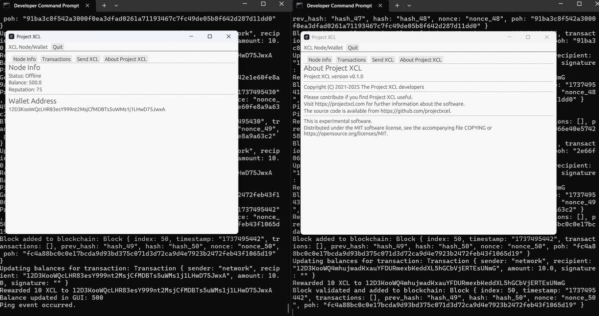Open the new-tab dropdown chevron in right terminal

point(410,6)
